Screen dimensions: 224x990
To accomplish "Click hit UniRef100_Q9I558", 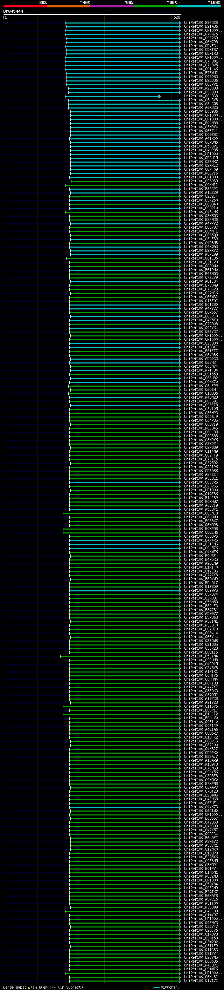I will point(201,374).
